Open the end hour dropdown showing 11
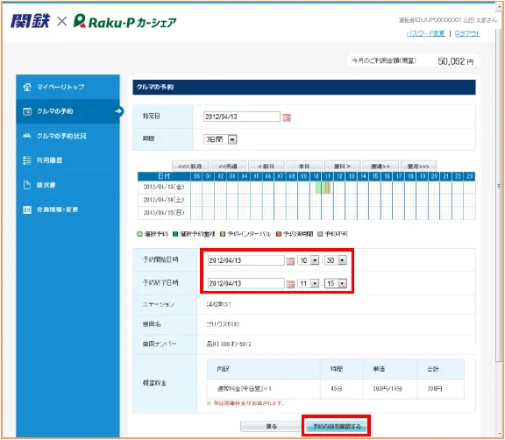Image resolution: width=505 pixels, height=440 pixels. pyautogui.click(x=308, y=283)
